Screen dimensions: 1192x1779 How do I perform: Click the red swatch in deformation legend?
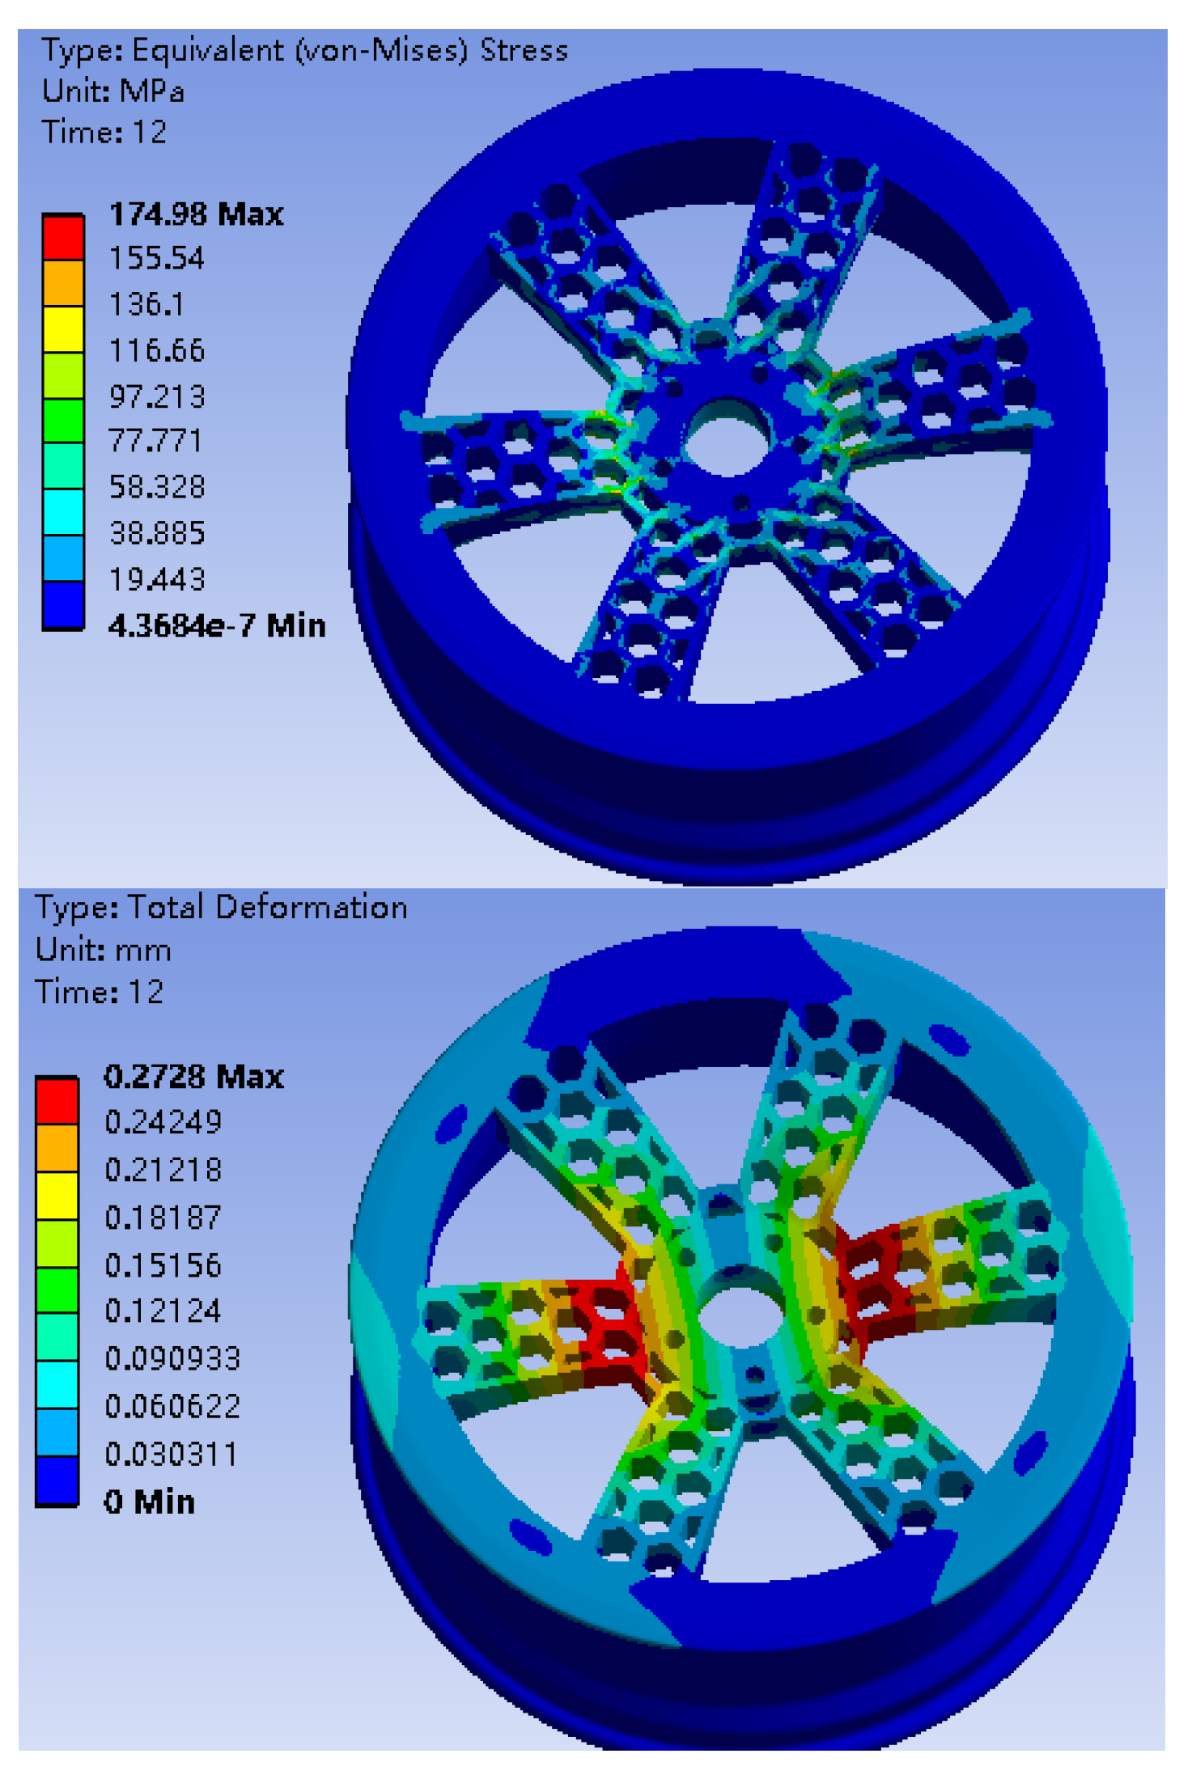coord(57,1100)
